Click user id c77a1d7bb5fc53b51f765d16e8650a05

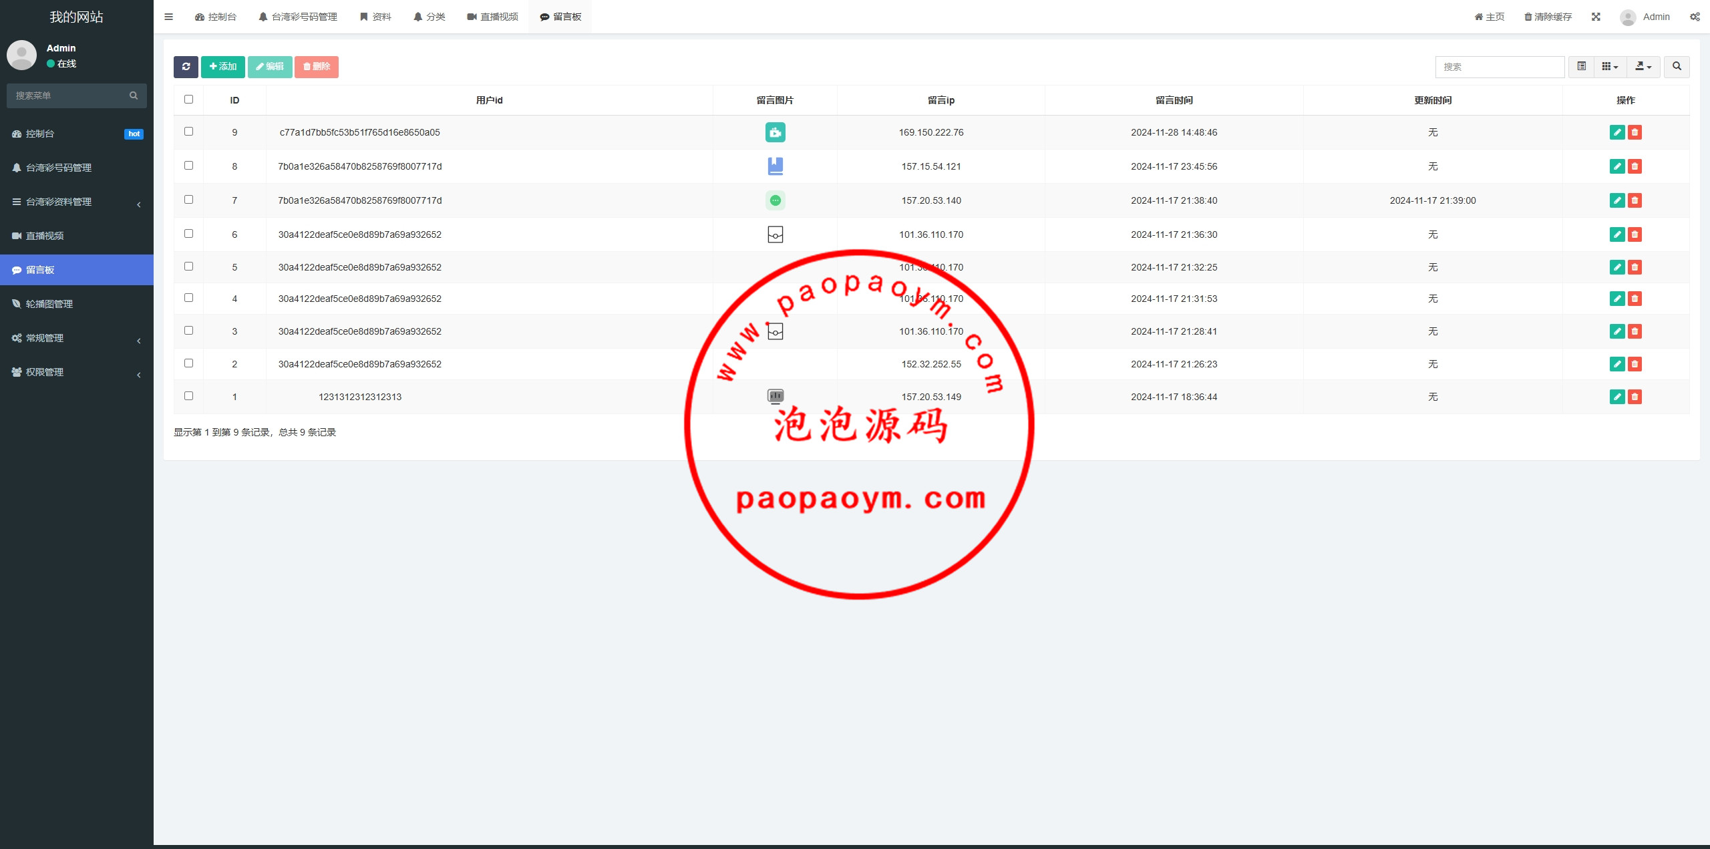[x=359, y=132]
